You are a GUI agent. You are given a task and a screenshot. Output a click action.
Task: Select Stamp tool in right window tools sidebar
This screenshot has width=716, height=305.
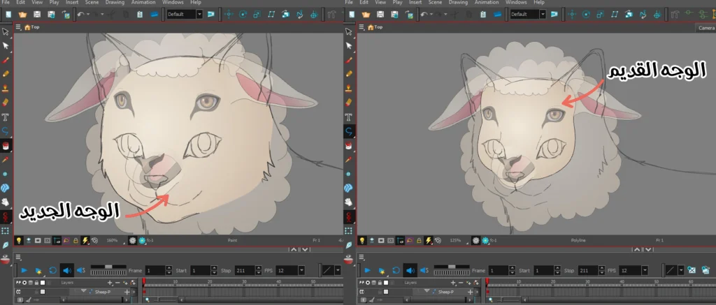pyautogui.click(x=349, y=87)
